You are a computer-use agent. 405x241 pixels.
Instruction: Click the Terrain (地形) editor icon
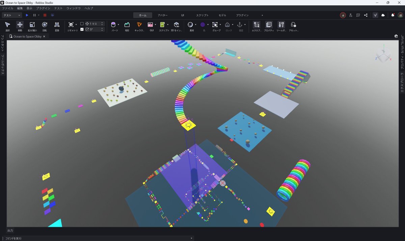pos(127,25)
